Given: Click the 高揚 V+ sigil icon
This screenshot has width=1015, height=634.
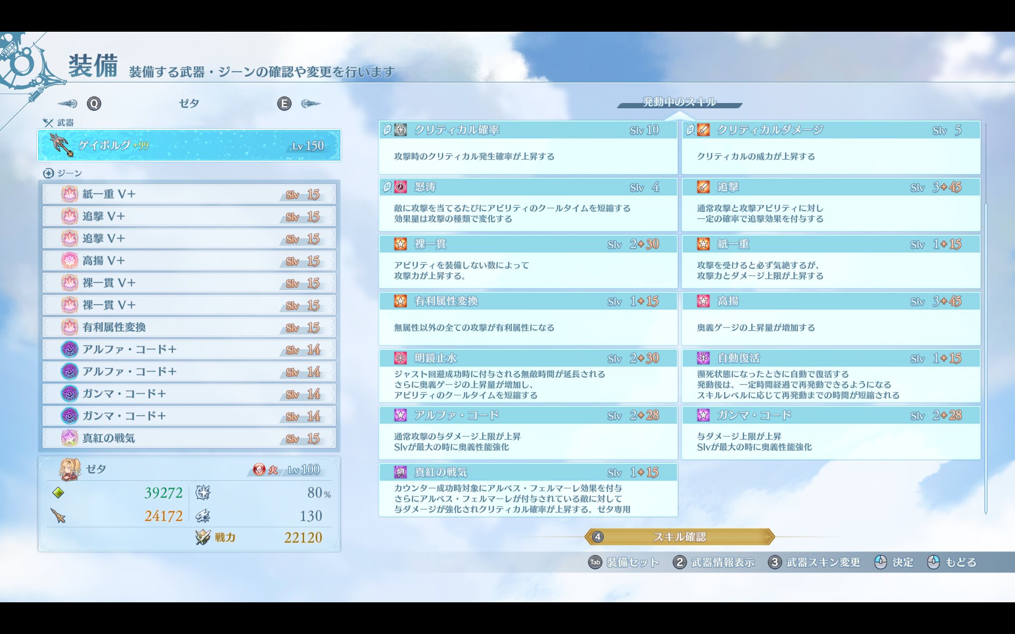Looking at the screenshot, I should (69, 261).
